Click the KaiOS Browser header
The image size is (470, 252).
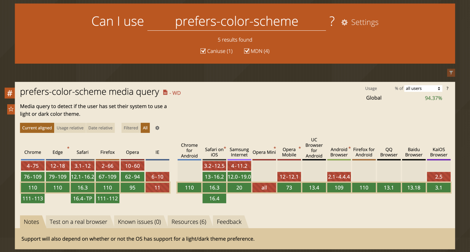(x=439, y=152)
